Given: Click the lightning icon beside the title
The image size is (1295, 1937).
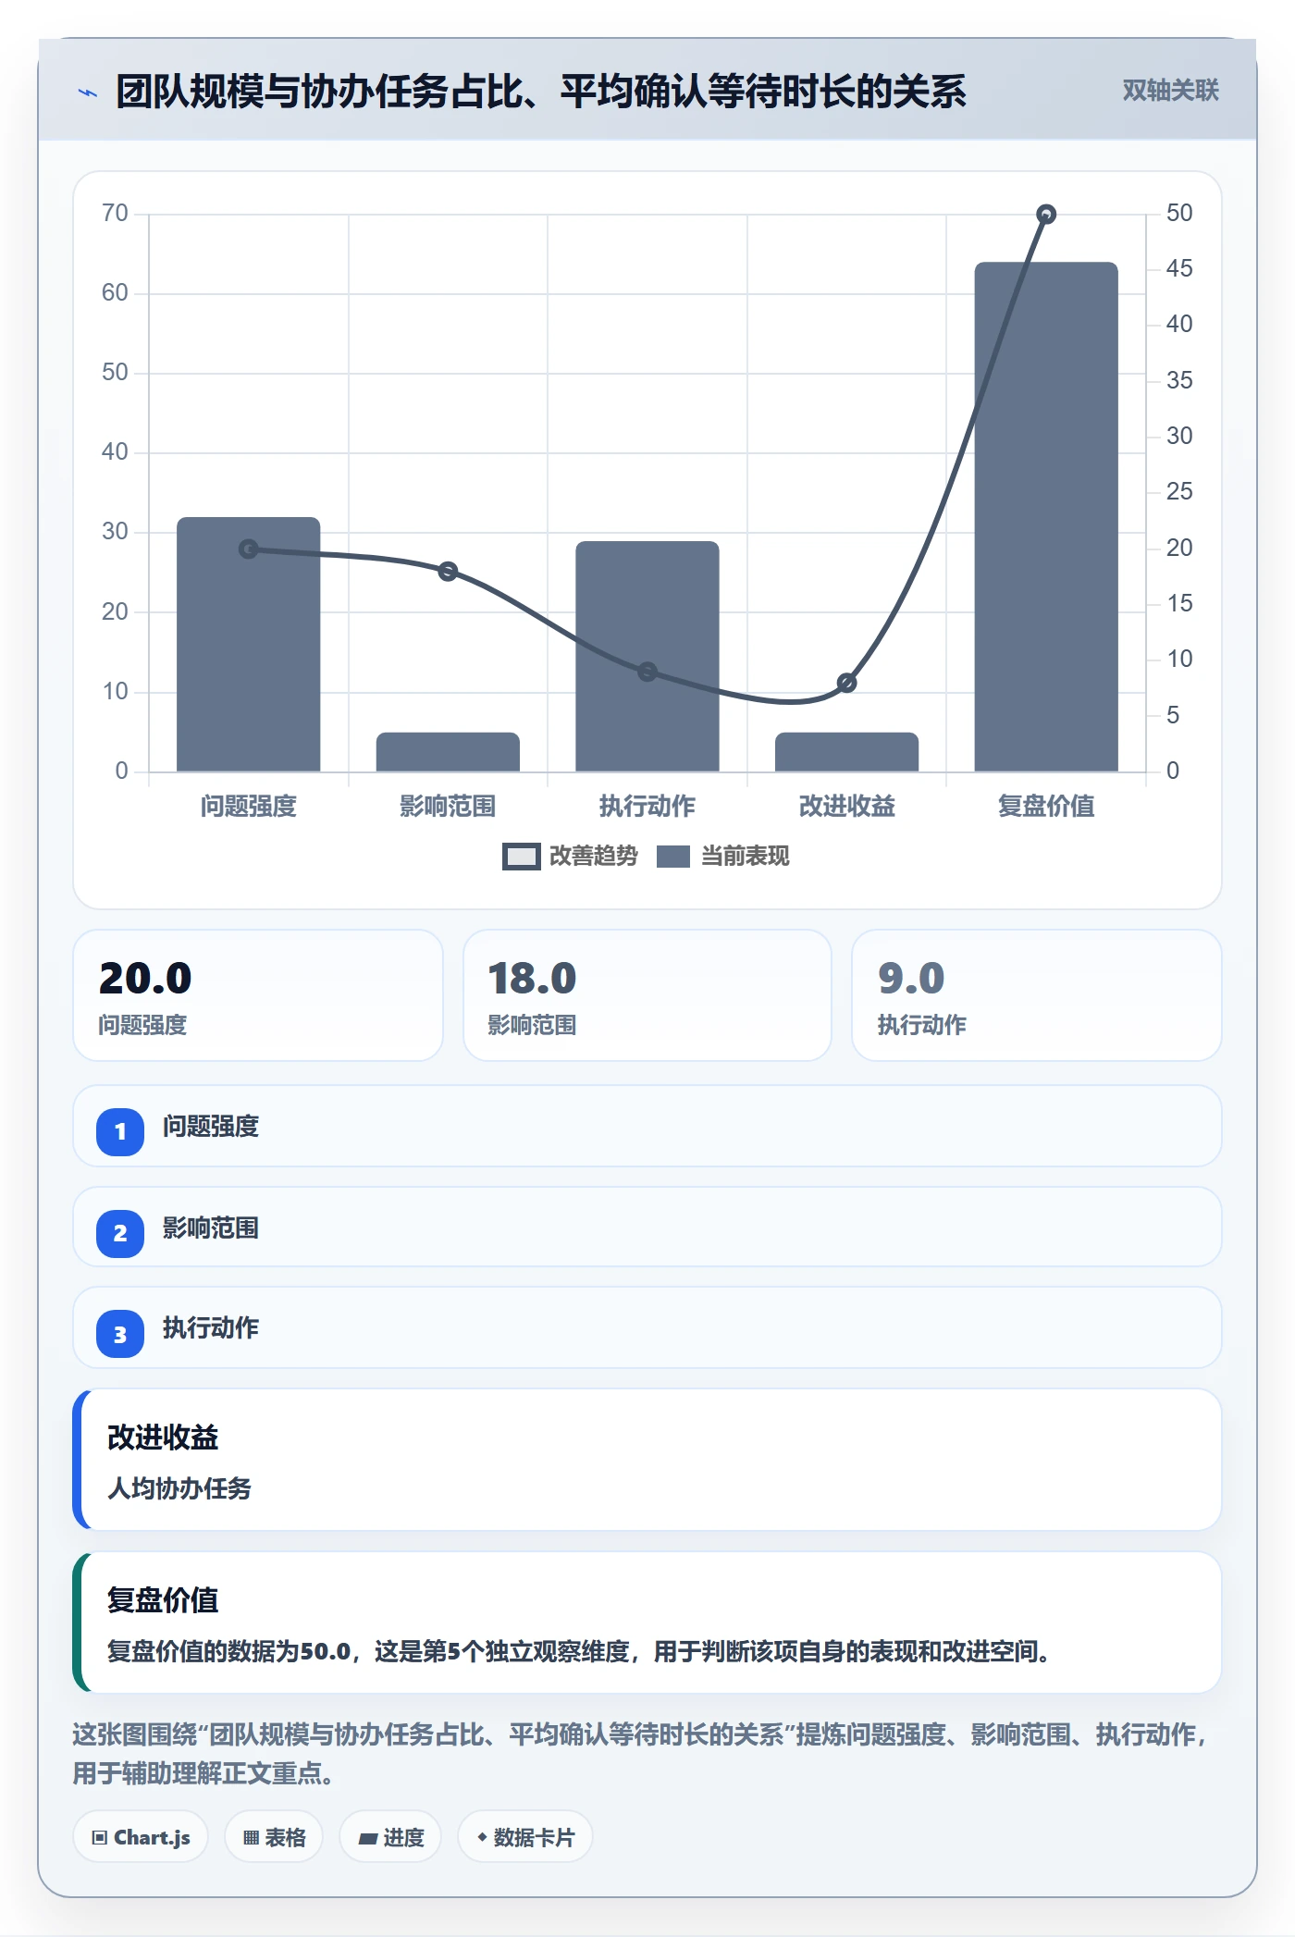Looking at the screenshot, I should pyautogui.click(x=87, y=93).
